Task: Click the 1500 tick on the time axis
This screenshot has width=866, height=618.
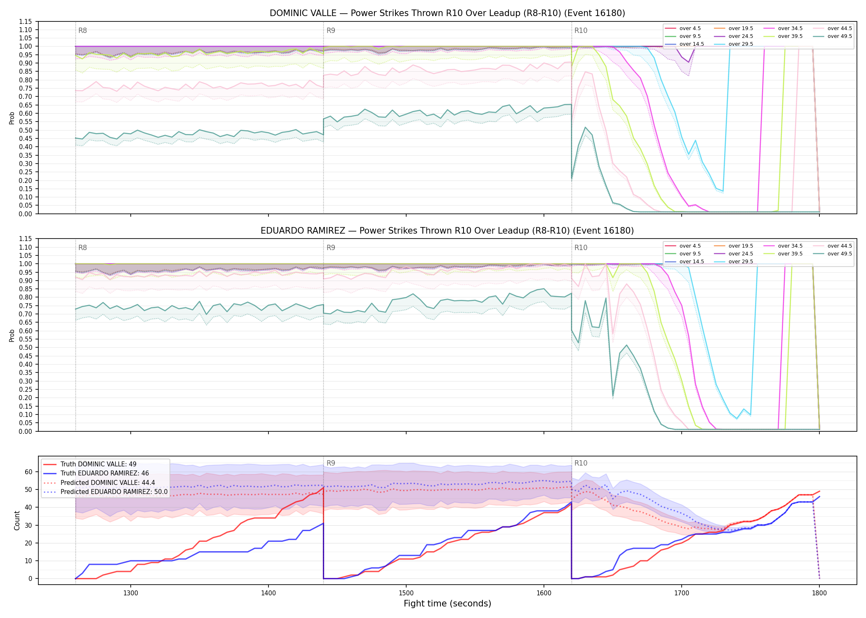Action: [406, 593]
